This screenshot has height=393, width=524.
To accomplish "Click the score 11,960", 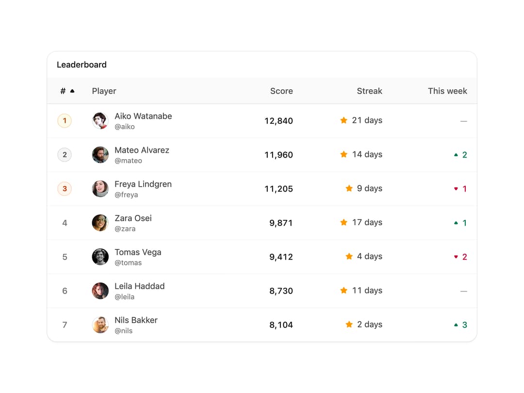I will (x=278, y=155).
